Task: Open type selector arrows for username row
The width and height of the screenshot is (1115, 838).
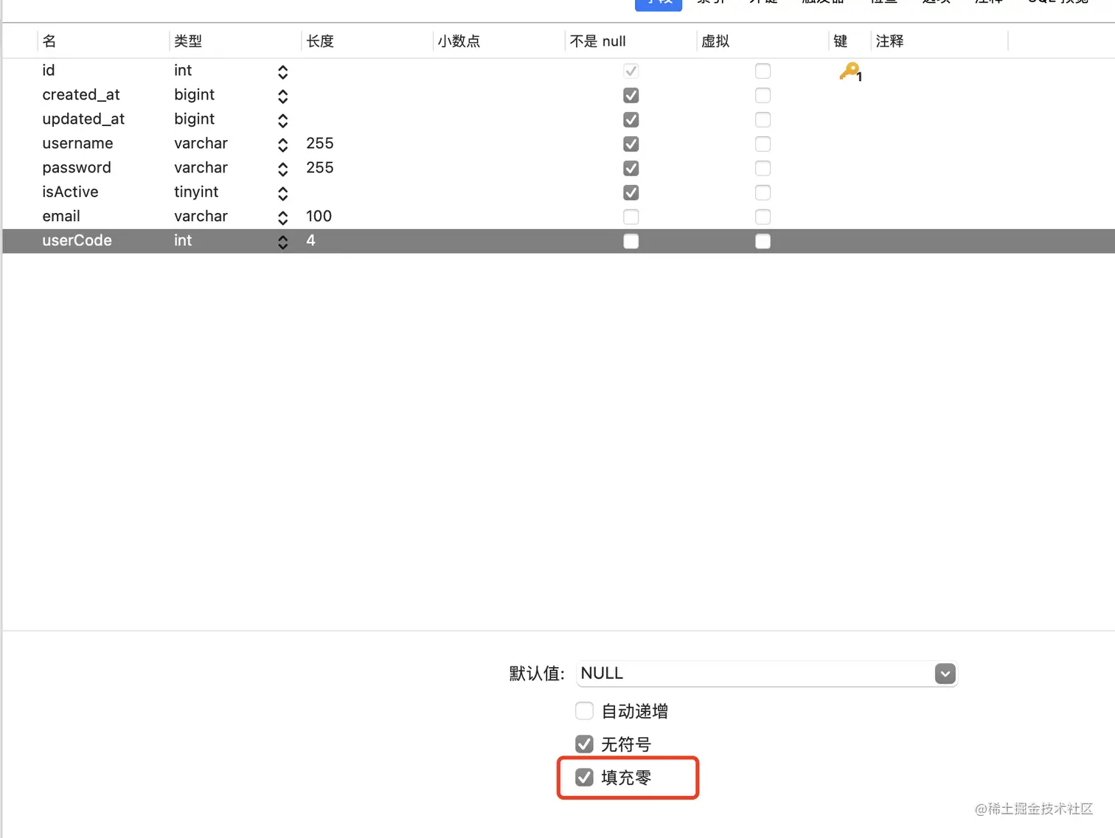Action: click(x=282, y=144)
